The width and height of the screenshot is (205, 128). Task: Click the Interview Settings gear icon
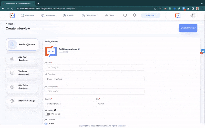click(12, 101)
